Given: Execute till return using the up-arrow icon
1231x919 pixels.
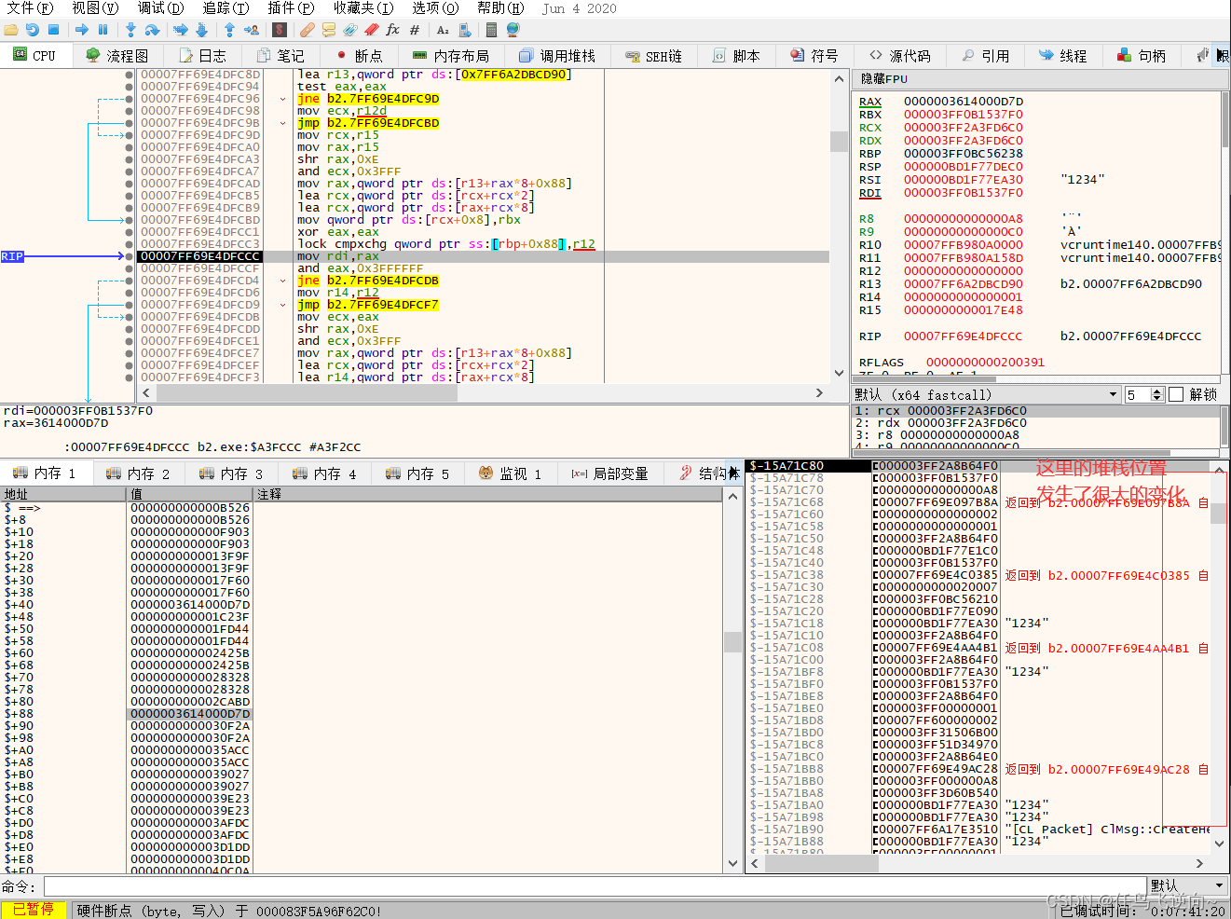Looking at the screenshot, I should (x=229, y=30).
